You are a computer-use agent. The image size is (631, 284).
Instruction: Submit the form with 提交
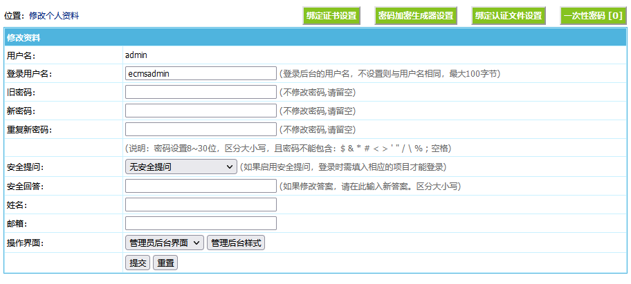(138, 263)
